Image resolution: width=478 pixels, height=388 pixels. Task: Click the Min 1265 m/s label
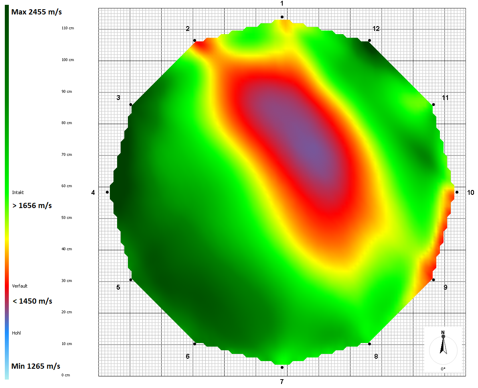[35, 366]
